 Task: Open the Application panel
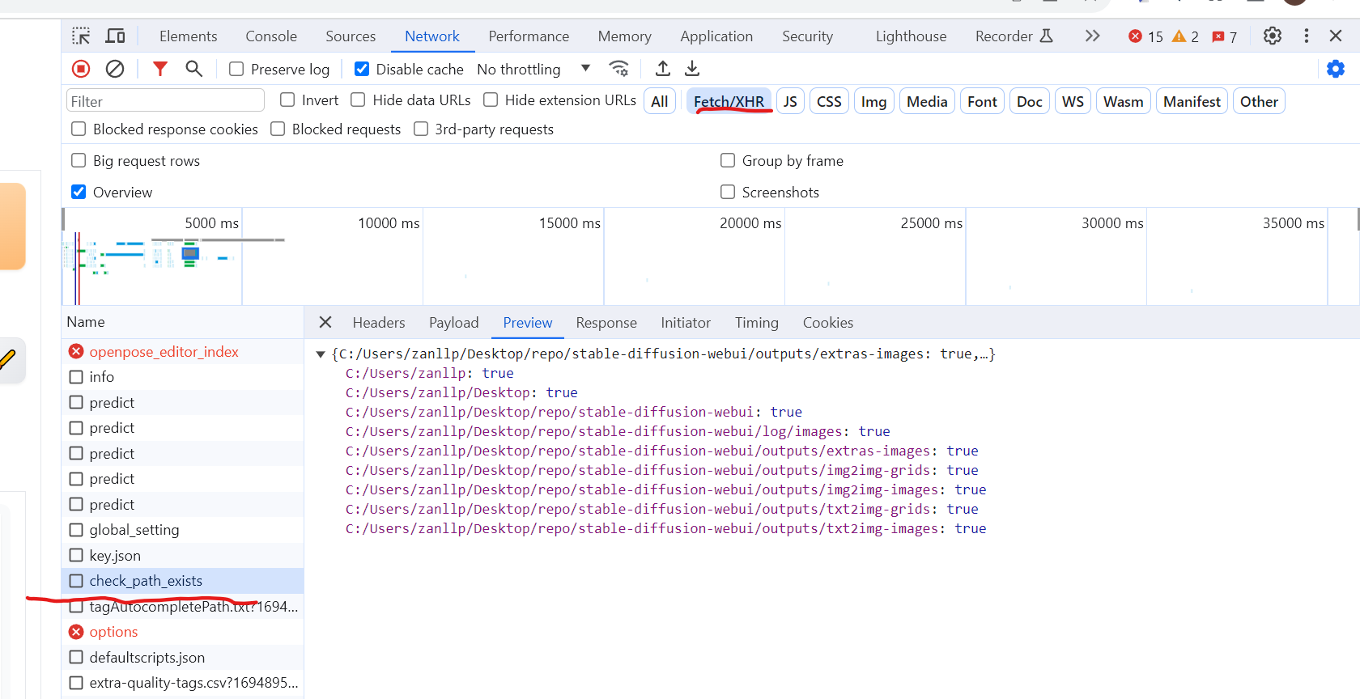tap(716, 36)
